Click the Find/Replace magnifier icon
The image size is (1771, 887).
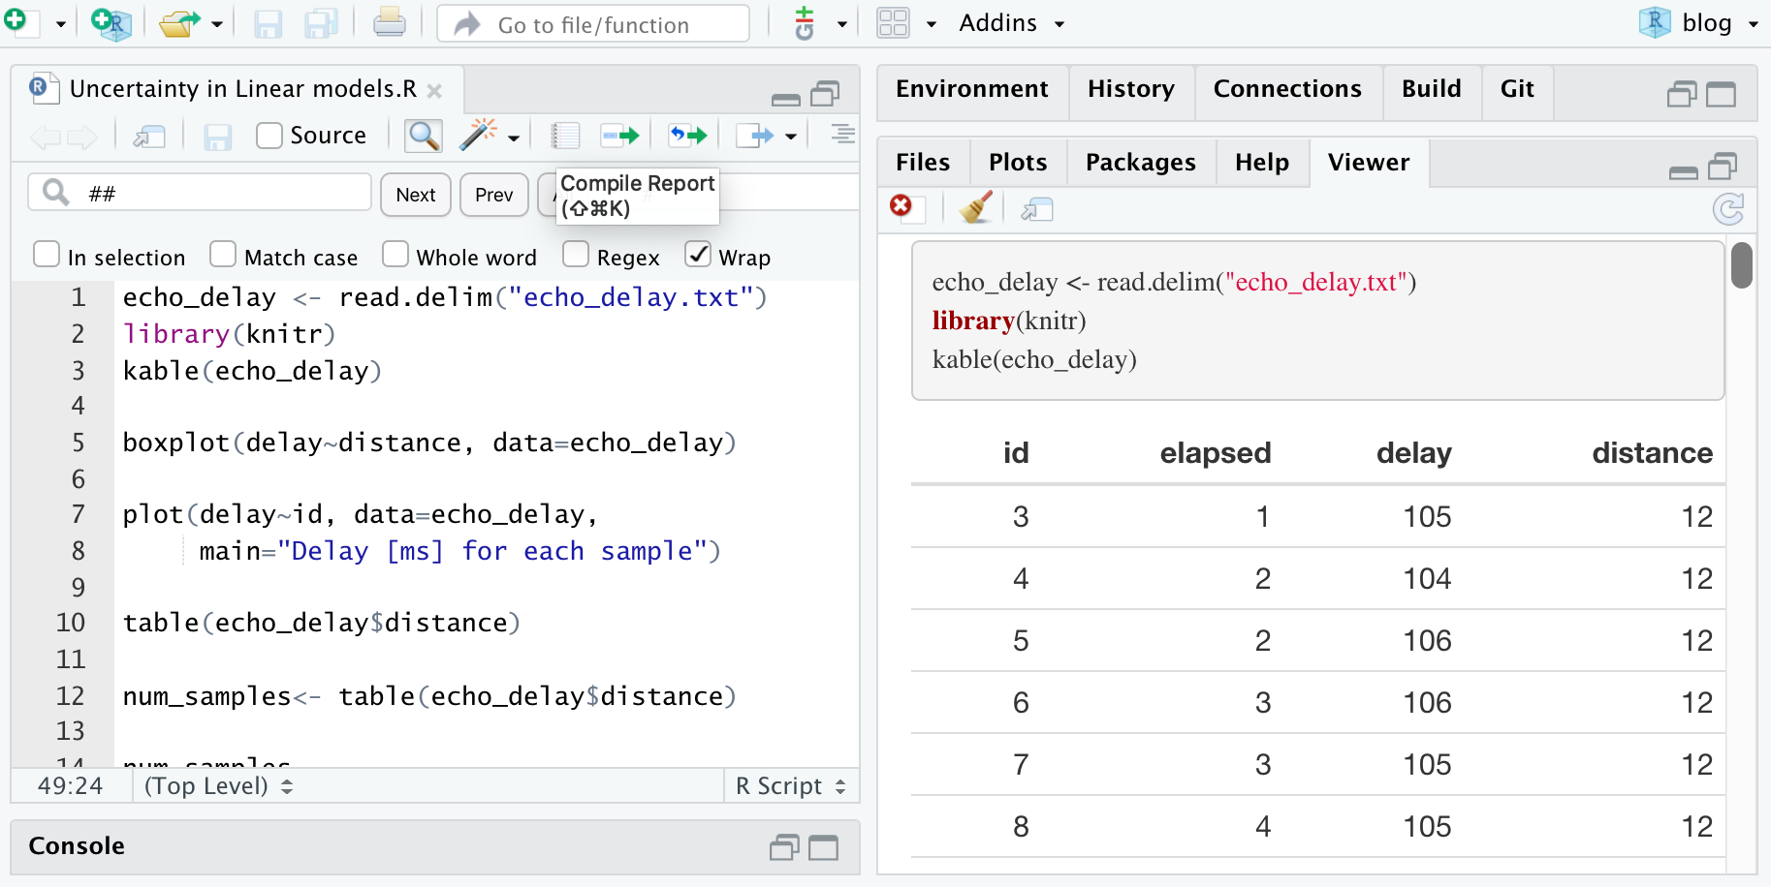pyautogui.click(x=424, y=136)
